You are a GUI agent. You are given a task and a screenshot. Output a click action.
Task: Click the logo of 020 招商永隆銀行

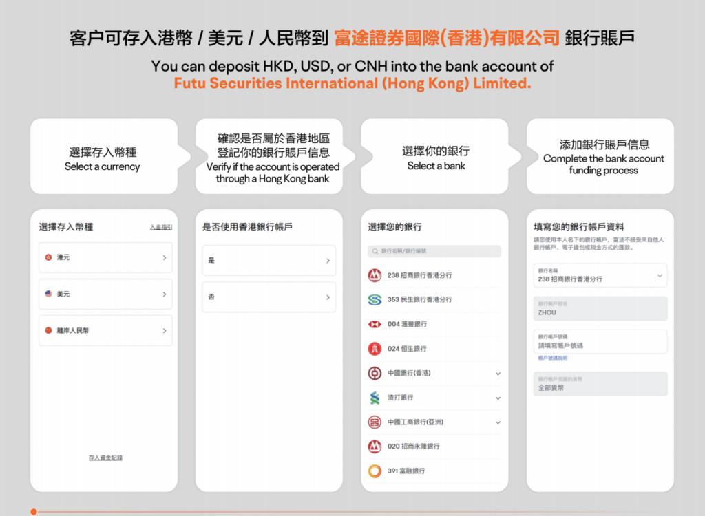[375, 447]
